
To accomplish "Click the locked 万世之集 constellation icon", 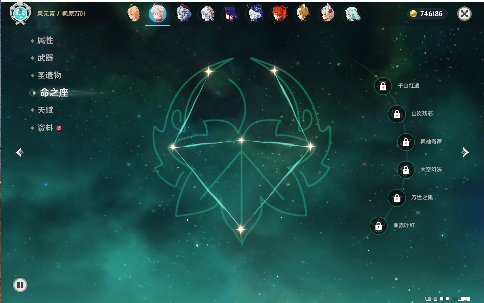I will pyautogui.click(x=397, y=198).
